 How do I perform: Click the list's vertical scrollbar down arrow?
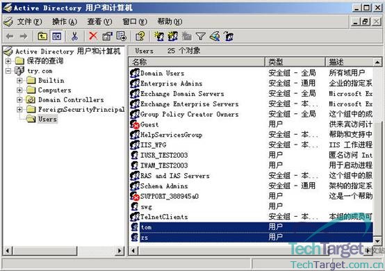point(377,241)
